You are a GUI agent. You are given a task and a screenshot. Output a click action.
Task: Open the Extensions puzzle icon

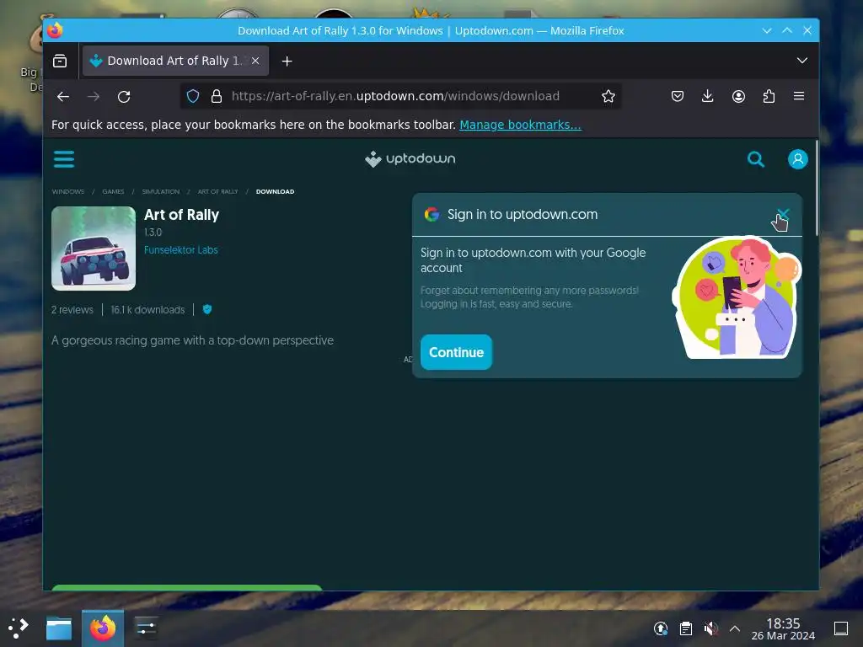click(x=769, y=96)
